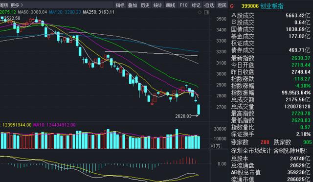Click the 跌家数 count 905
Image resolution: width=313 pixels, height=182 pixels.
click(x=307, y=142)
